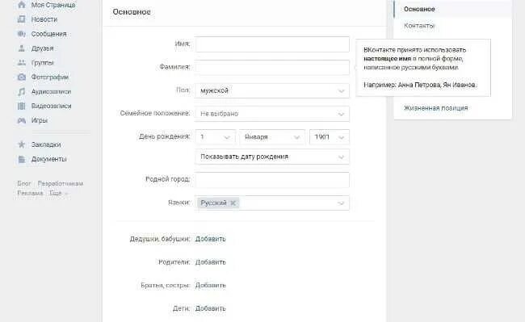This screenshot has width=525, height=322.
Task: Switch to the Контакты tab
Action: (x=419, y=26)
